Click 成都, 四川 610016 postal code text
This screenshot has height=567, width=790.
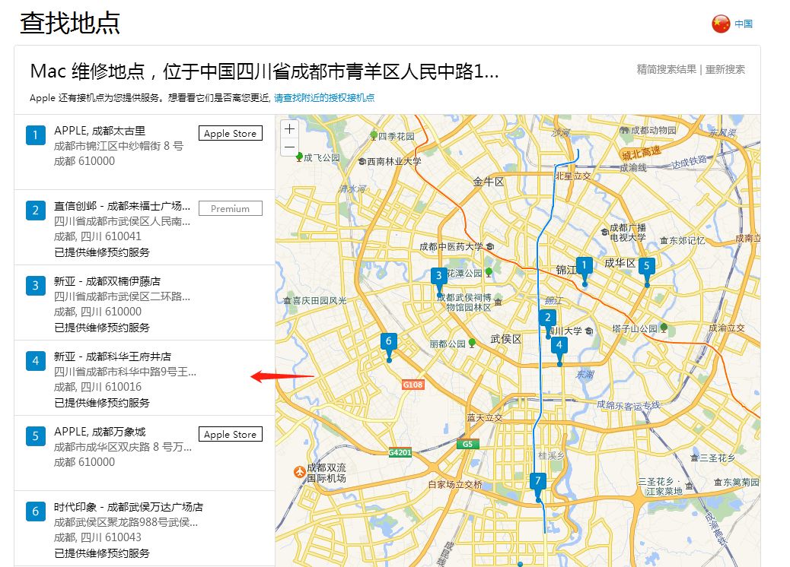click(97, 387)
